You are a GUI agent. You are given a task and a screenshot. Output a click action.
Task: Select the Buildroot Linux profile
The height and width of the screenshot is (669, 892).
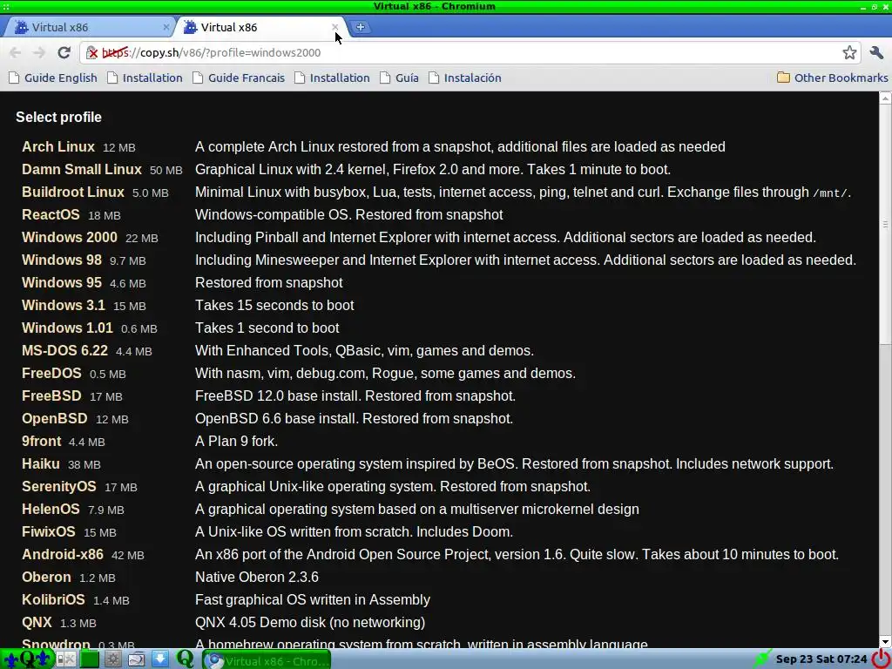[73, 192]
